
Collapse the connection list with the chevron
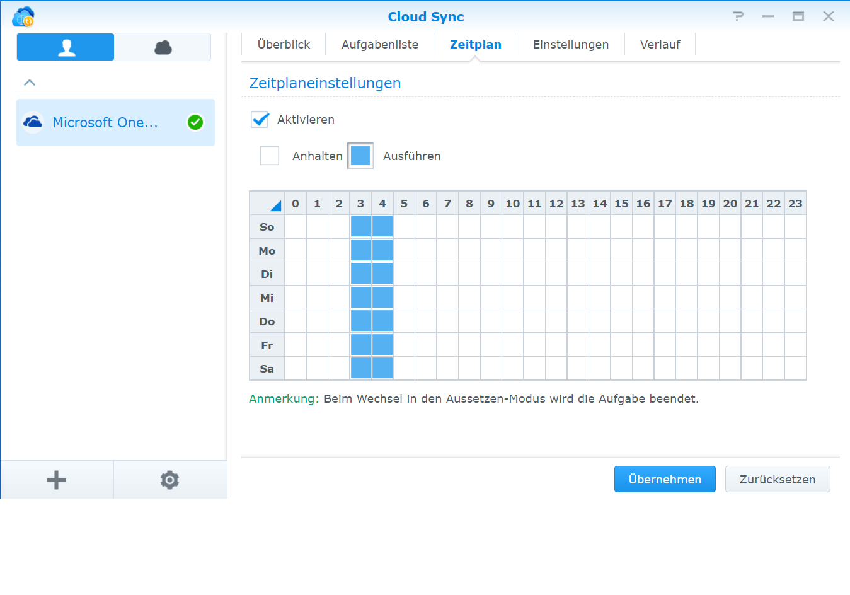click(30, 83)
